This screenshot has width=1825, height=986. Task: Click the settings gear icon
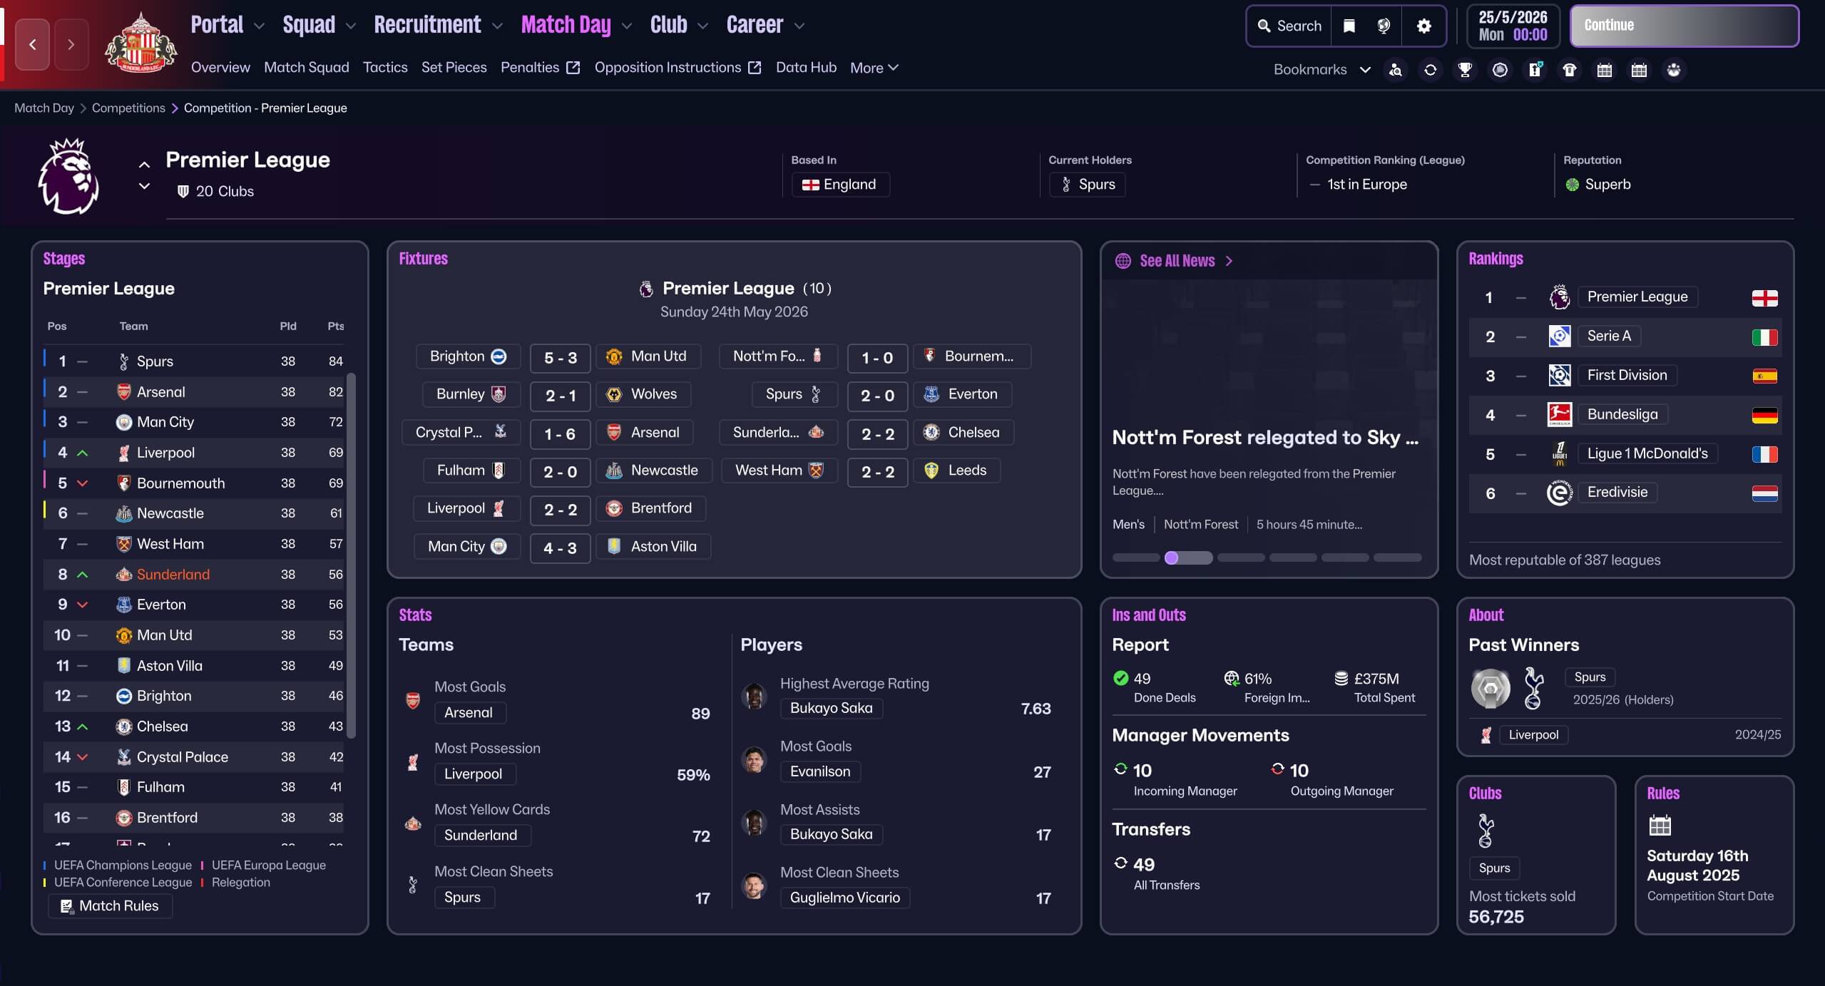click(x=1423, y=26)
